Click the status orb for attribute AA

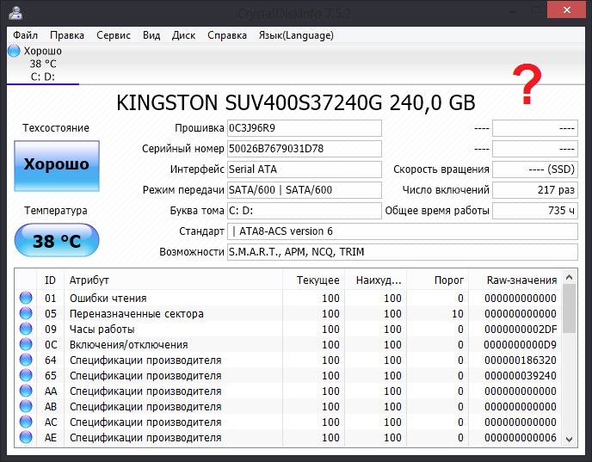(26, 391)
